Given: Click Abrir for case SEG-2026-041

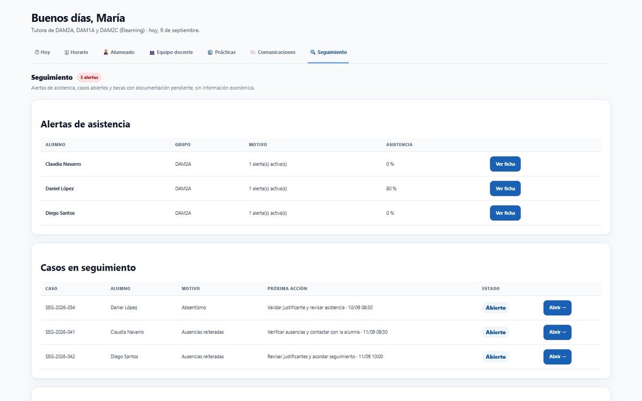Looking at the screenshot, I should click(557, 333).
